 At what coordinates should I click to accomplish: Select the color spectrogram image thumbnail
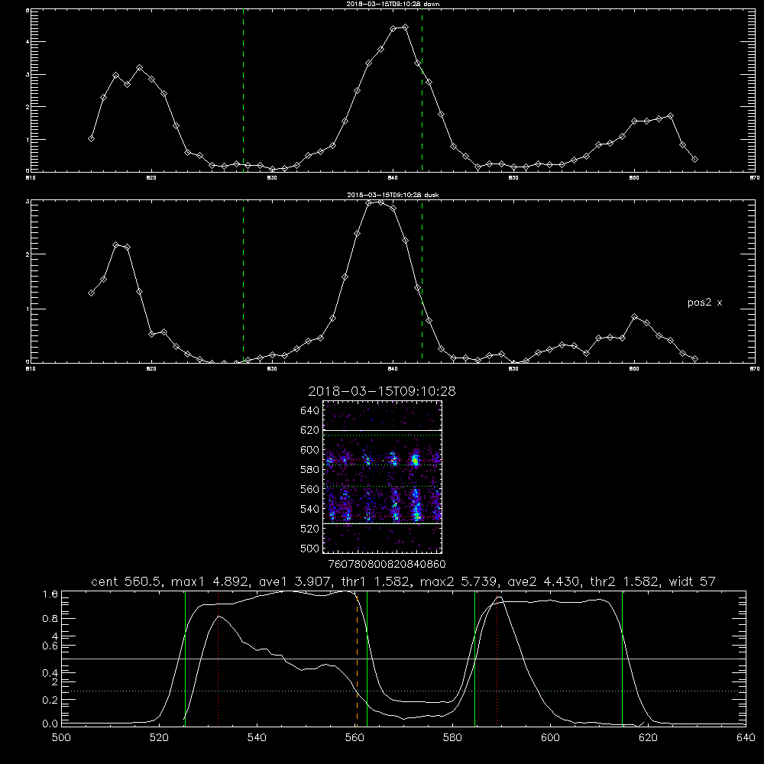[383, 477]
